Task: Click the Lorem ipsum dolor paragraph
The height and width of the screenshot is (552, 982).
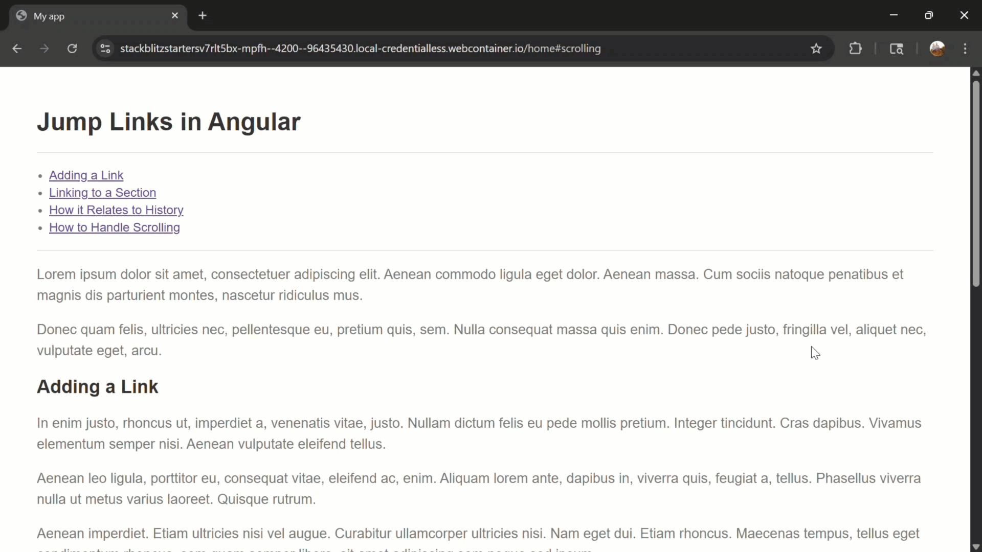Action: [470, 285]
